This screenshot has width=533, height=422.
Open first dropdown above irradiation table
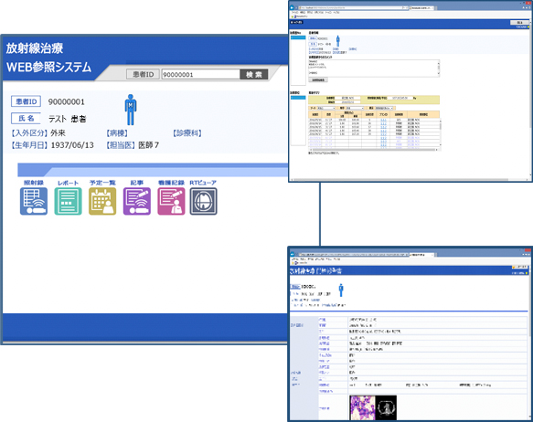point(325,108)
